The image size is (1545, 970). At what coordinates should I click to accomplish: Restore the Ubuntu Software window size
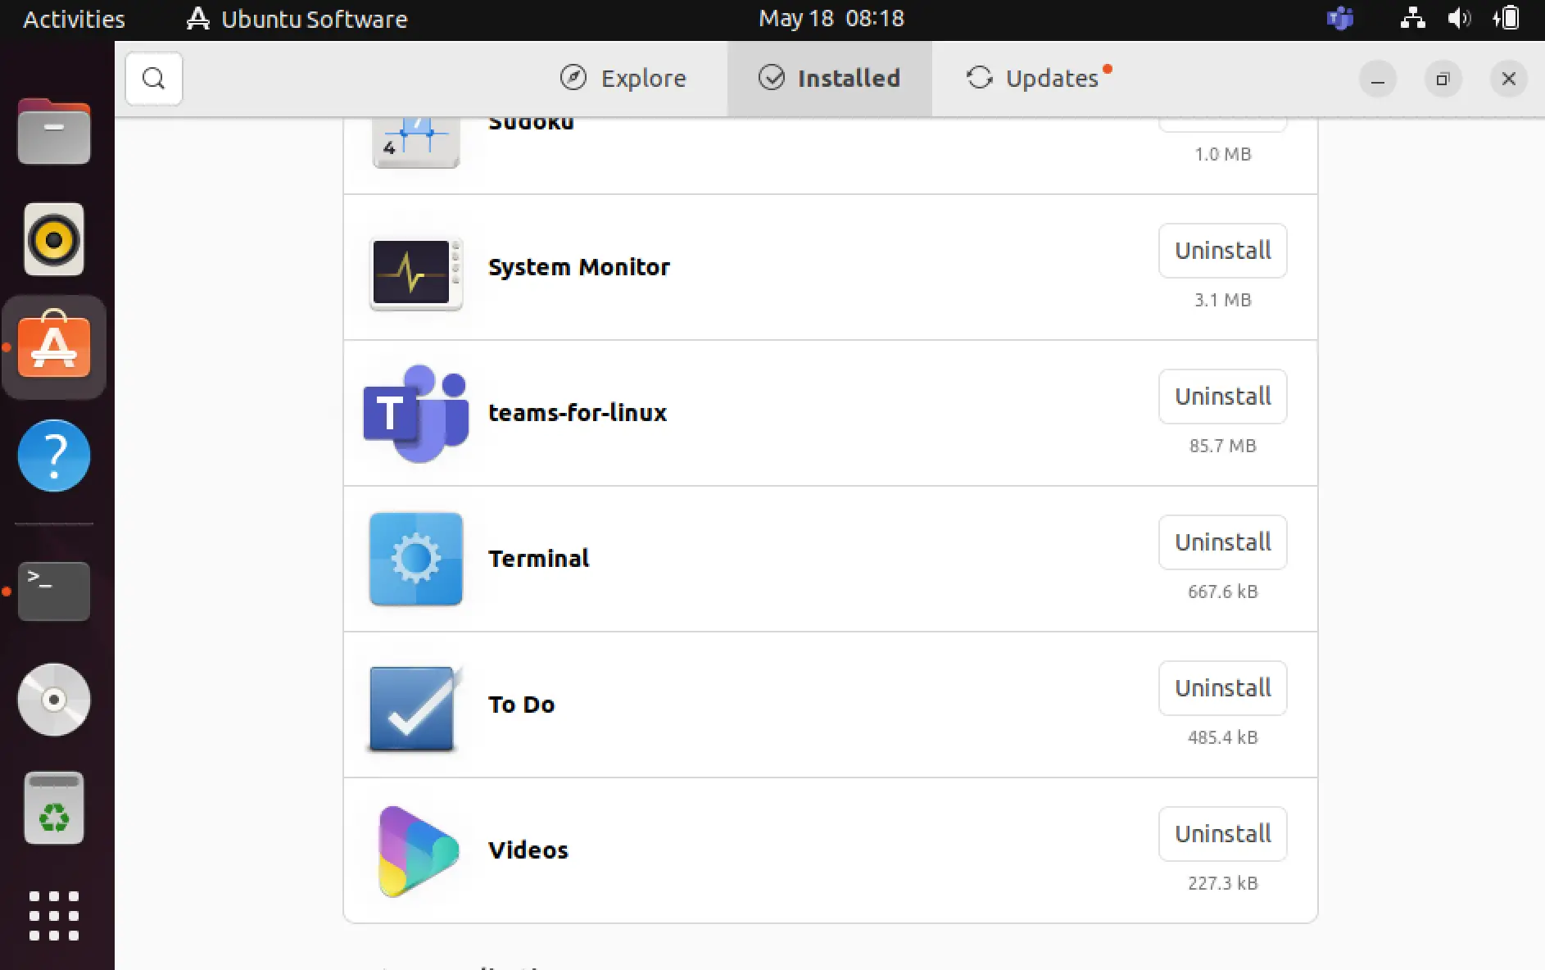(1443, 79)
